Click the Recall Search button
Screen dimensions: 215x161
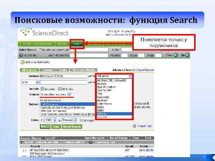(72, 126)
